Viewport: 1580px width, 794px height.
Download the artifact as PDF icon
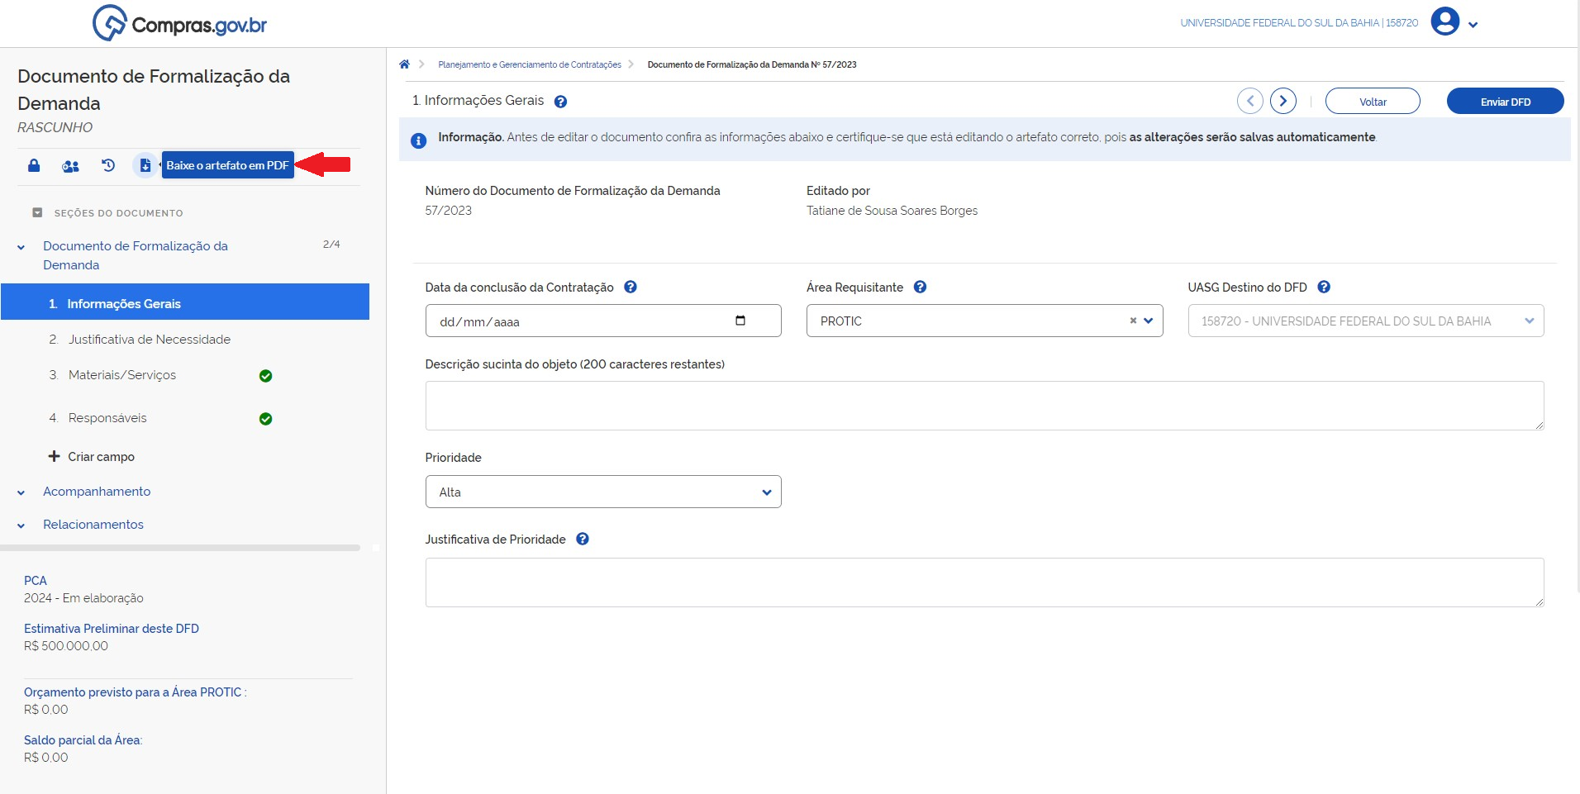coord(145,165)
